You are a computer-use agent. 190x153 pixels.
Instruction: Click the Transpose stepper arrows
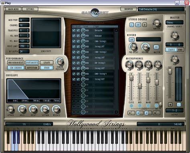coord(28,31)
